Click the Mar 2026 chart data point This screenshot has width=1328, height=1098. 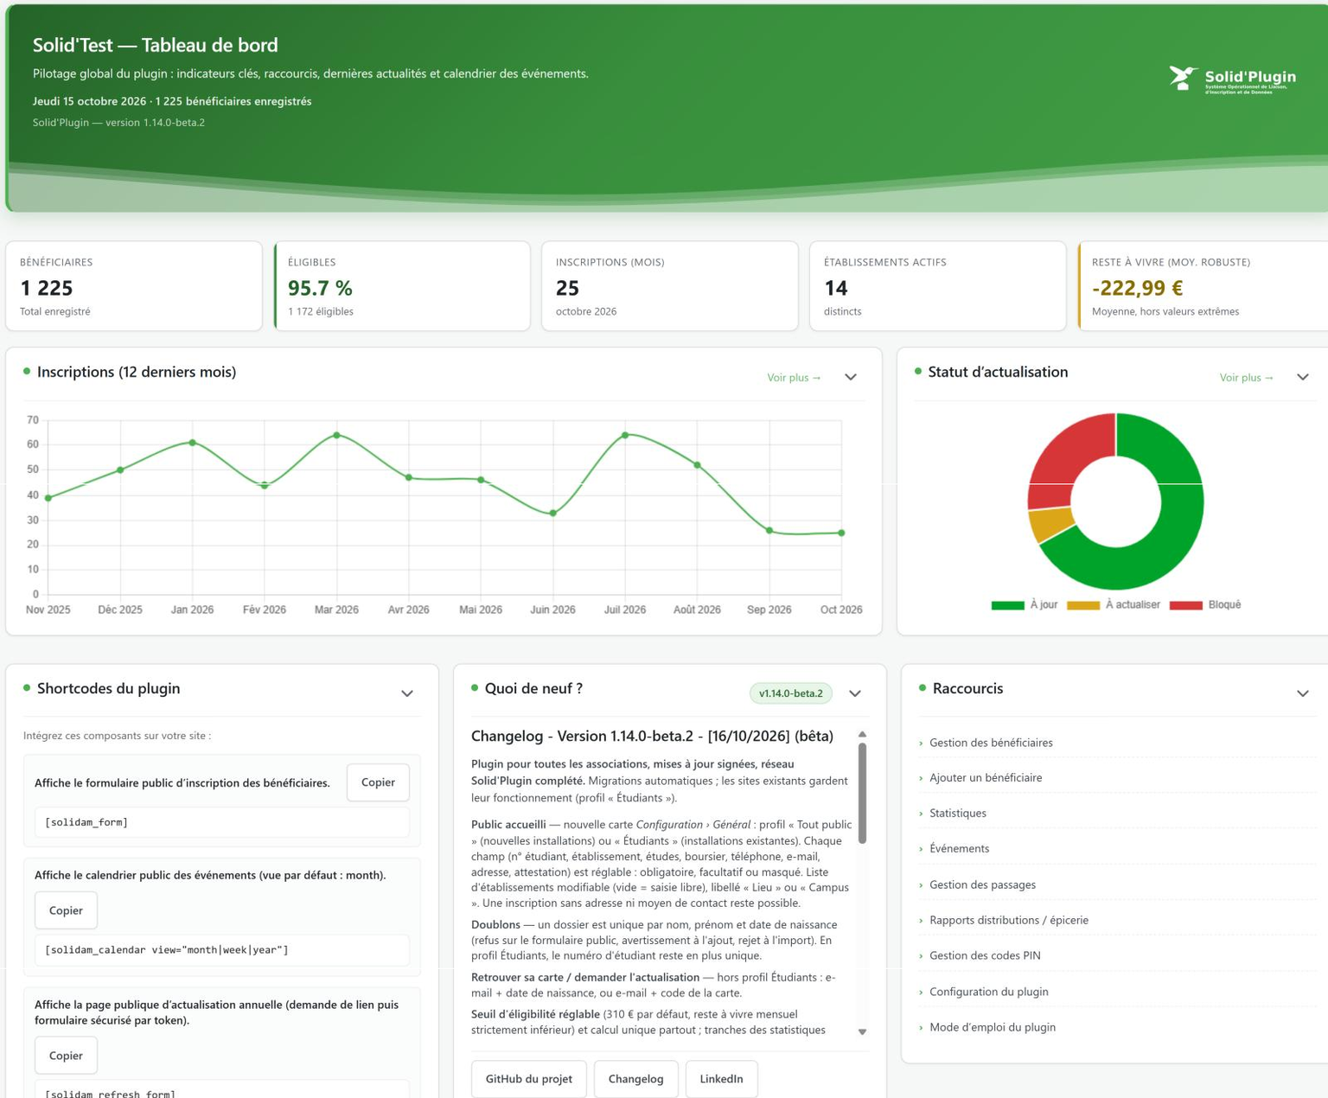[x=336, y=436]
